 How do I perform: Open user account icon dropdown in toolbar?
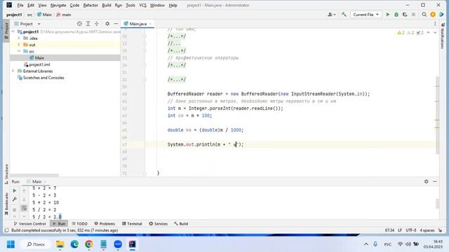coord(332,15)
